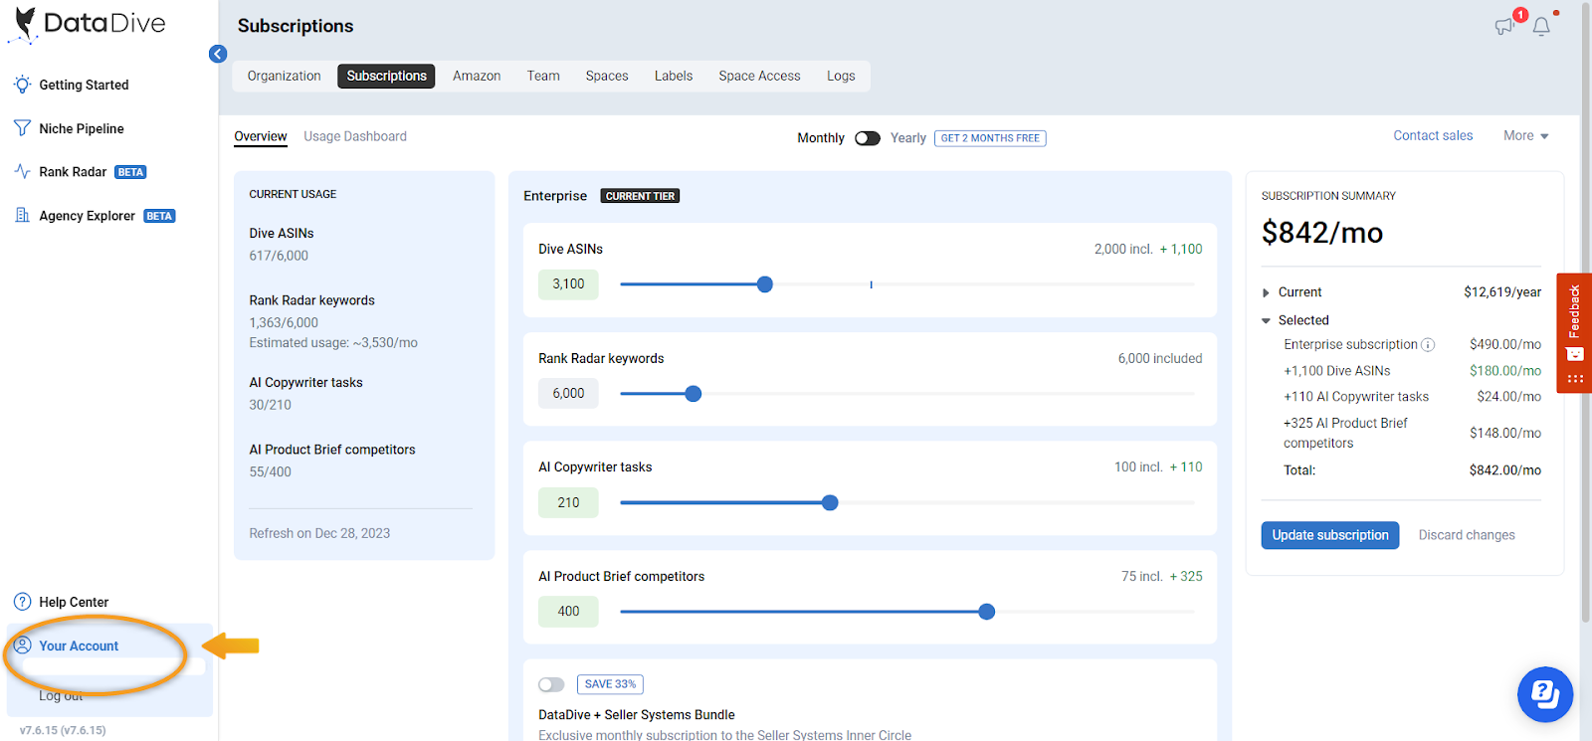Viewport: 1592px width, 741px height.
Task: Click the Agency Explorer building icon
Action: tap(22, 215)
